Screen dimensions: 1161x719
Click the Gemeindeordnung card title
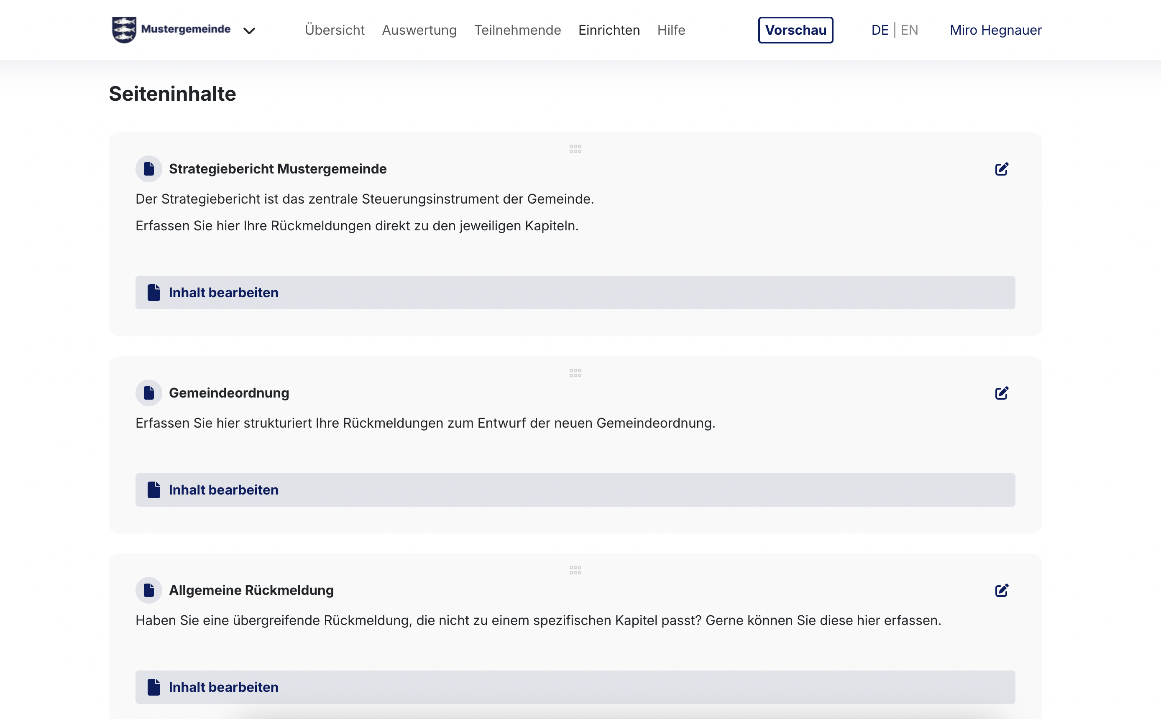(x=229, y=393)
